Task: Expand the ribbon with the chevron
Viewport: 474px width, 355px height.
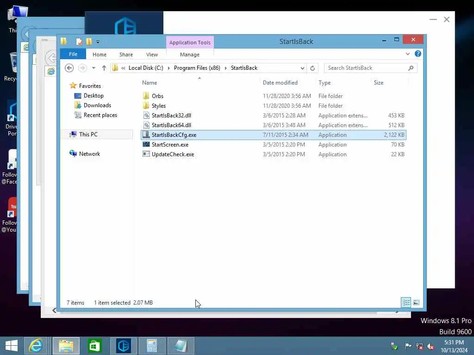Action: [407, 54]
